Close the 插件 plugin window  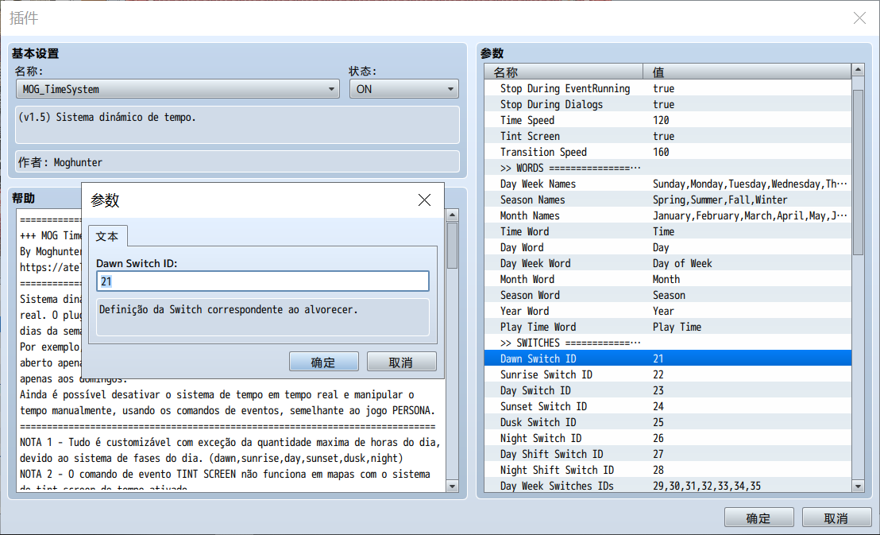tap(859, 18)
